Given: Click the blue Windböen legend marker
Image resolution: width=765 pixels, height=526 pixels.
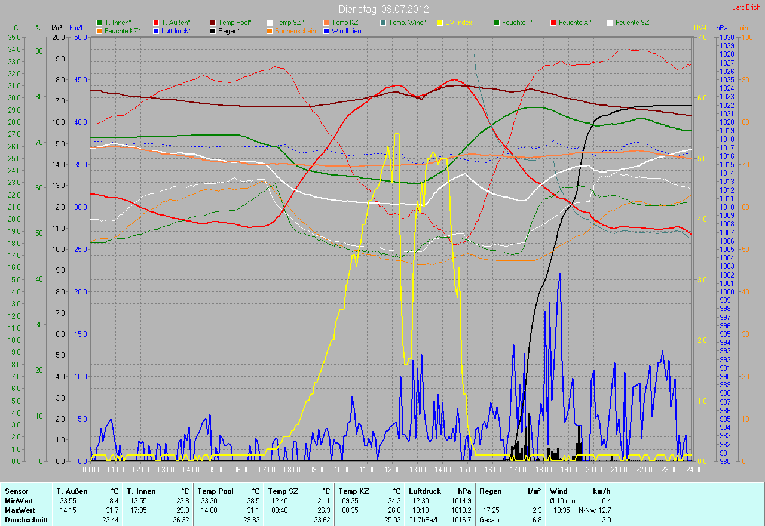Looking at the screenshot, I should [326, 31].
